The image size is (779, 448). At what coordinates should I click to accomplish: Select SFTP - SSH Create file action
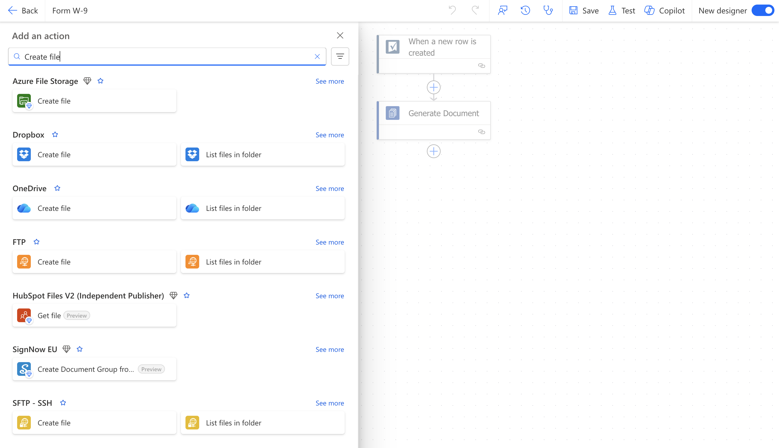tap(94, 423)
